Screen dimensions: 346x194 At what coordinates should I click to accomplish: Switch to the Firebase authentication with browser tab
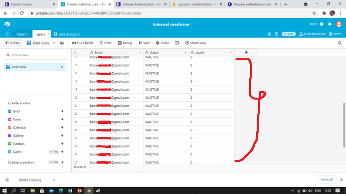click(253, 4)
